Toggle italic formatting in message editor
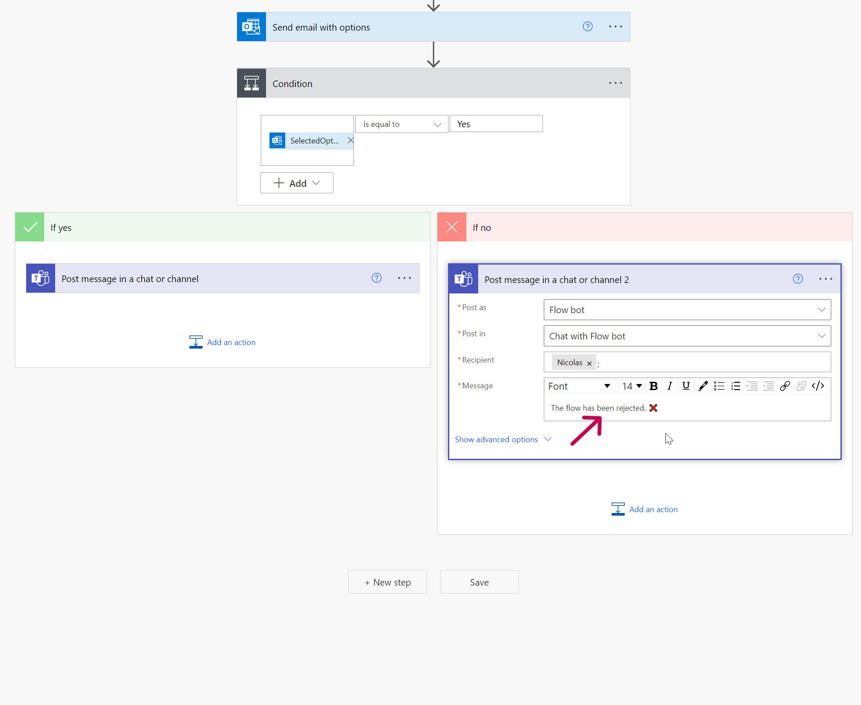Screen dimensions: 861x705 [669, 386]
